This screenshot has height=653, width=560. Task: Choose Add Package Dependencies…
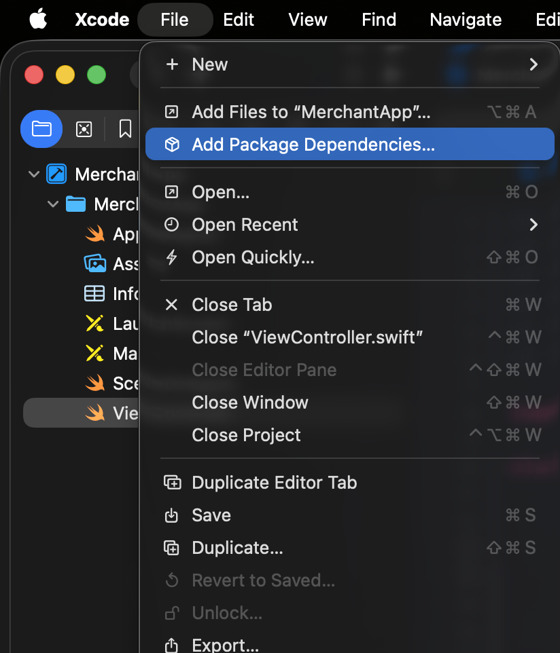[350, 144]
